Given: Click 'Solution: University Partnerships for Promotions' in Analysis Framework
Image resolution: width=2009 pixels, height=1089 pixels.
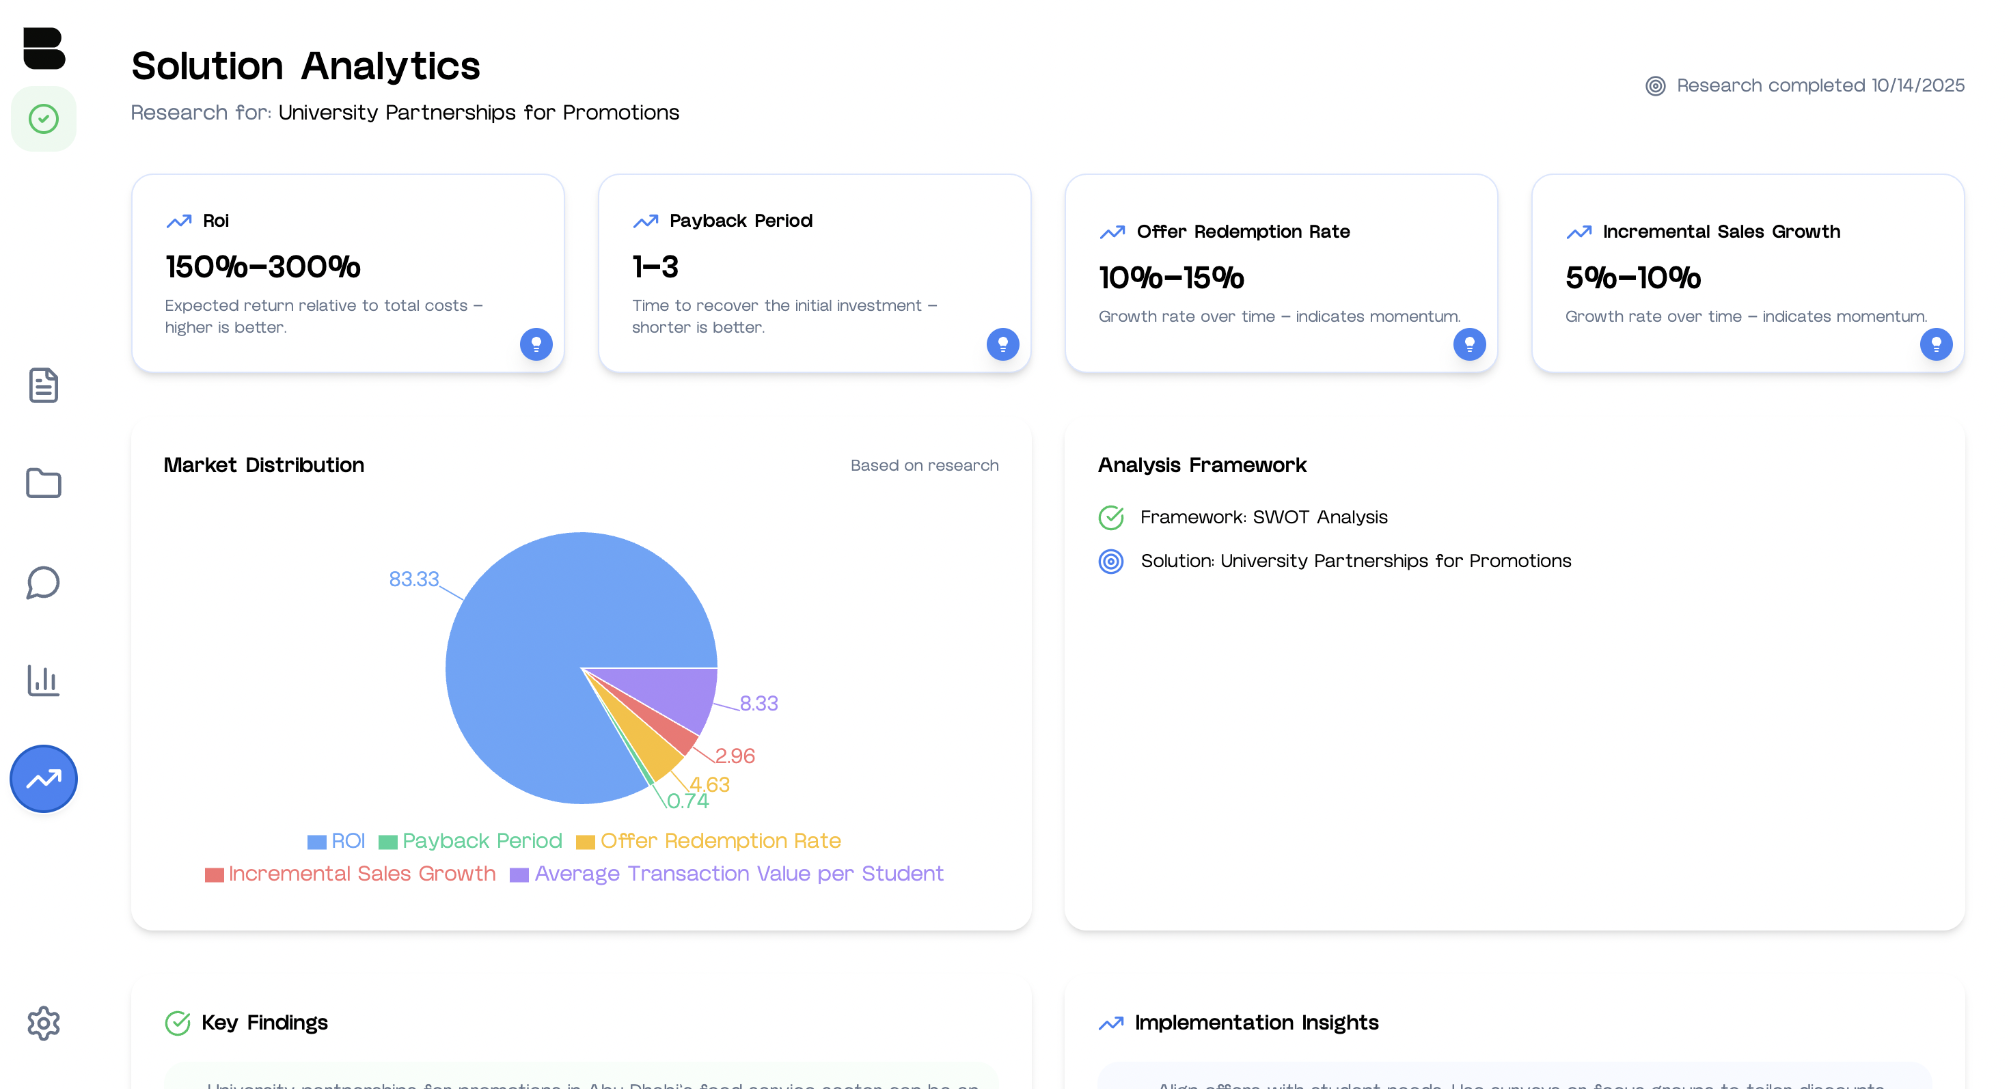Looking at the screenshot, I should [1356, 562].
